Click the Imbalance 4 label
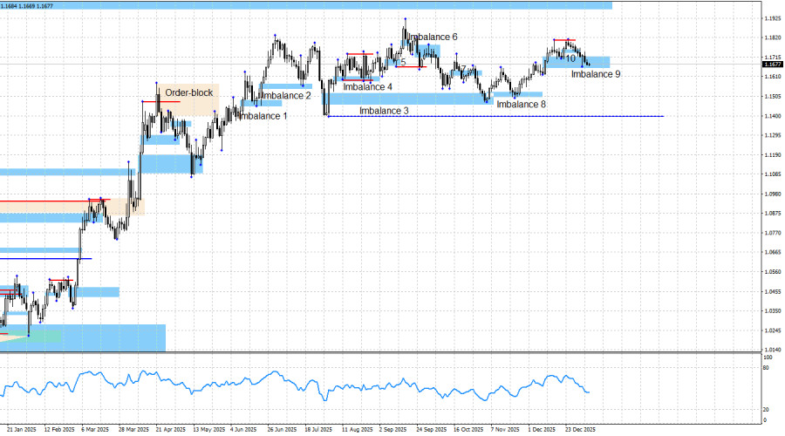The image size is (785, 436). (367, 87)
